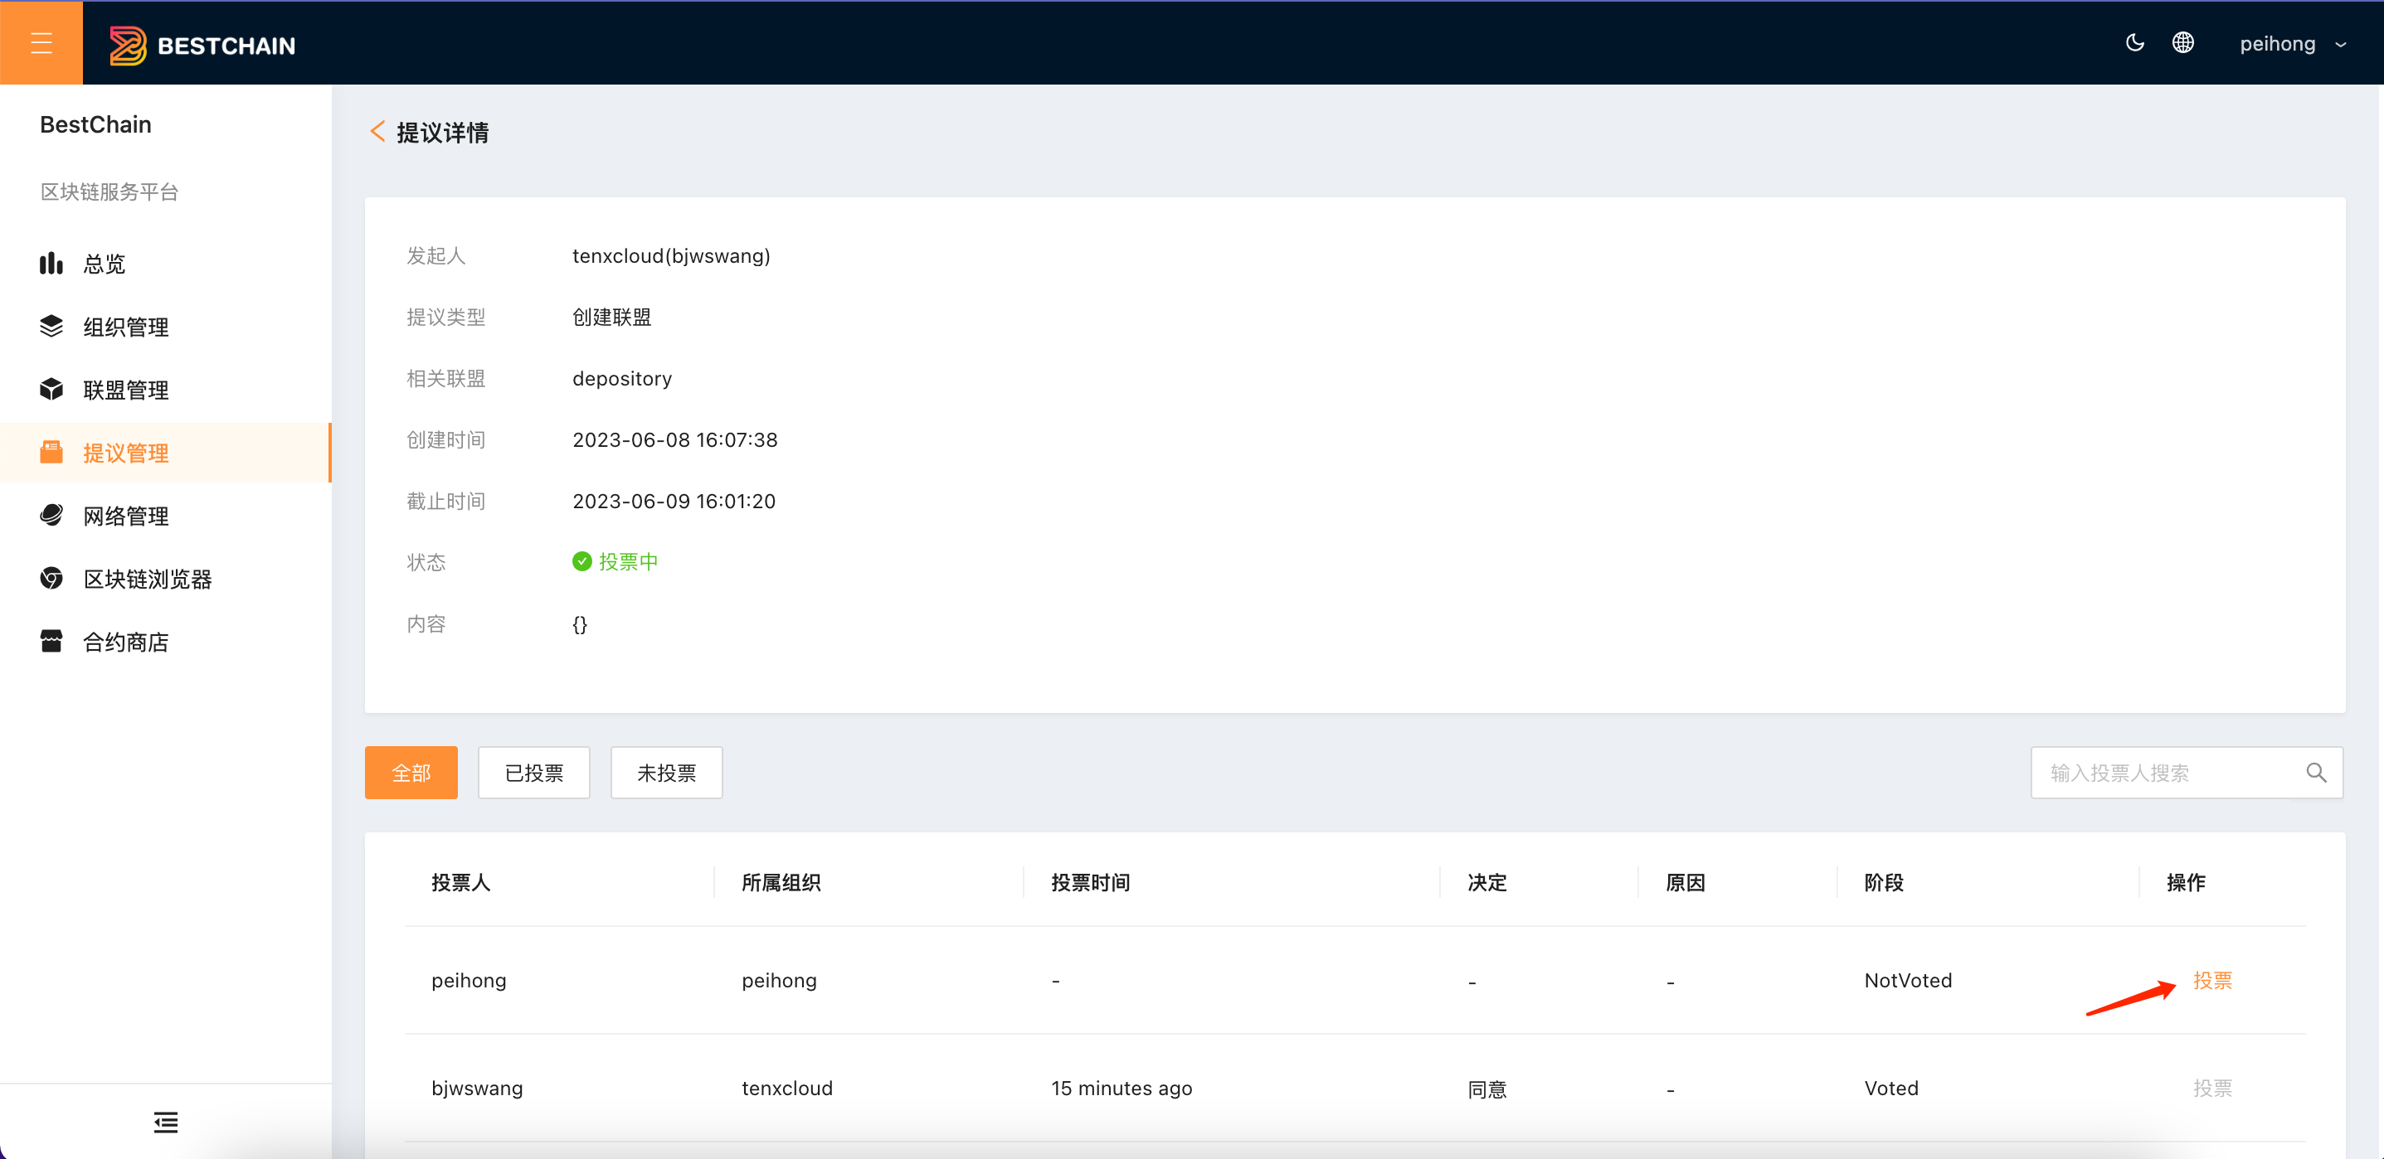Click the 投票人 column header
Image resolution: width=2384 pixels, height=1159 pixels.
click(x=461, y=882)
